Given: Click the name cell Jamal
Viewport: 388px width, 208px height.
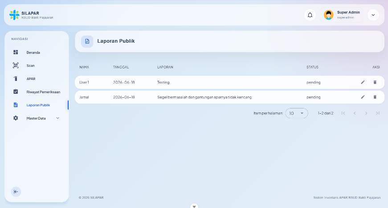Looking at the screenshot, I should 84,97.
